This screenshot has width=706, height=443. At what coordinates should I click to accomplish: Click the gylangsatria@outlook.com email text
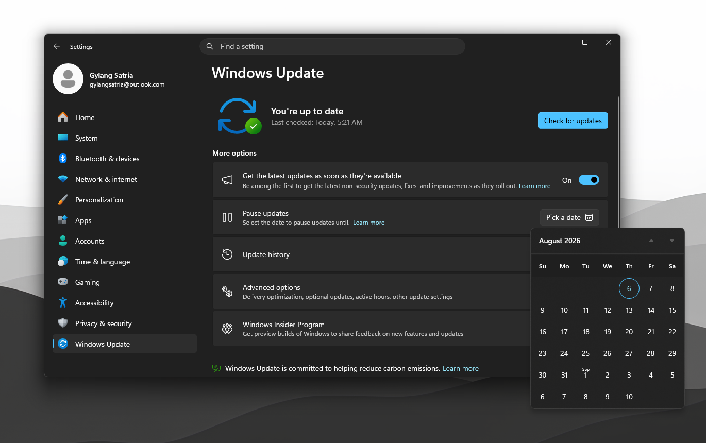pos(127,84)
